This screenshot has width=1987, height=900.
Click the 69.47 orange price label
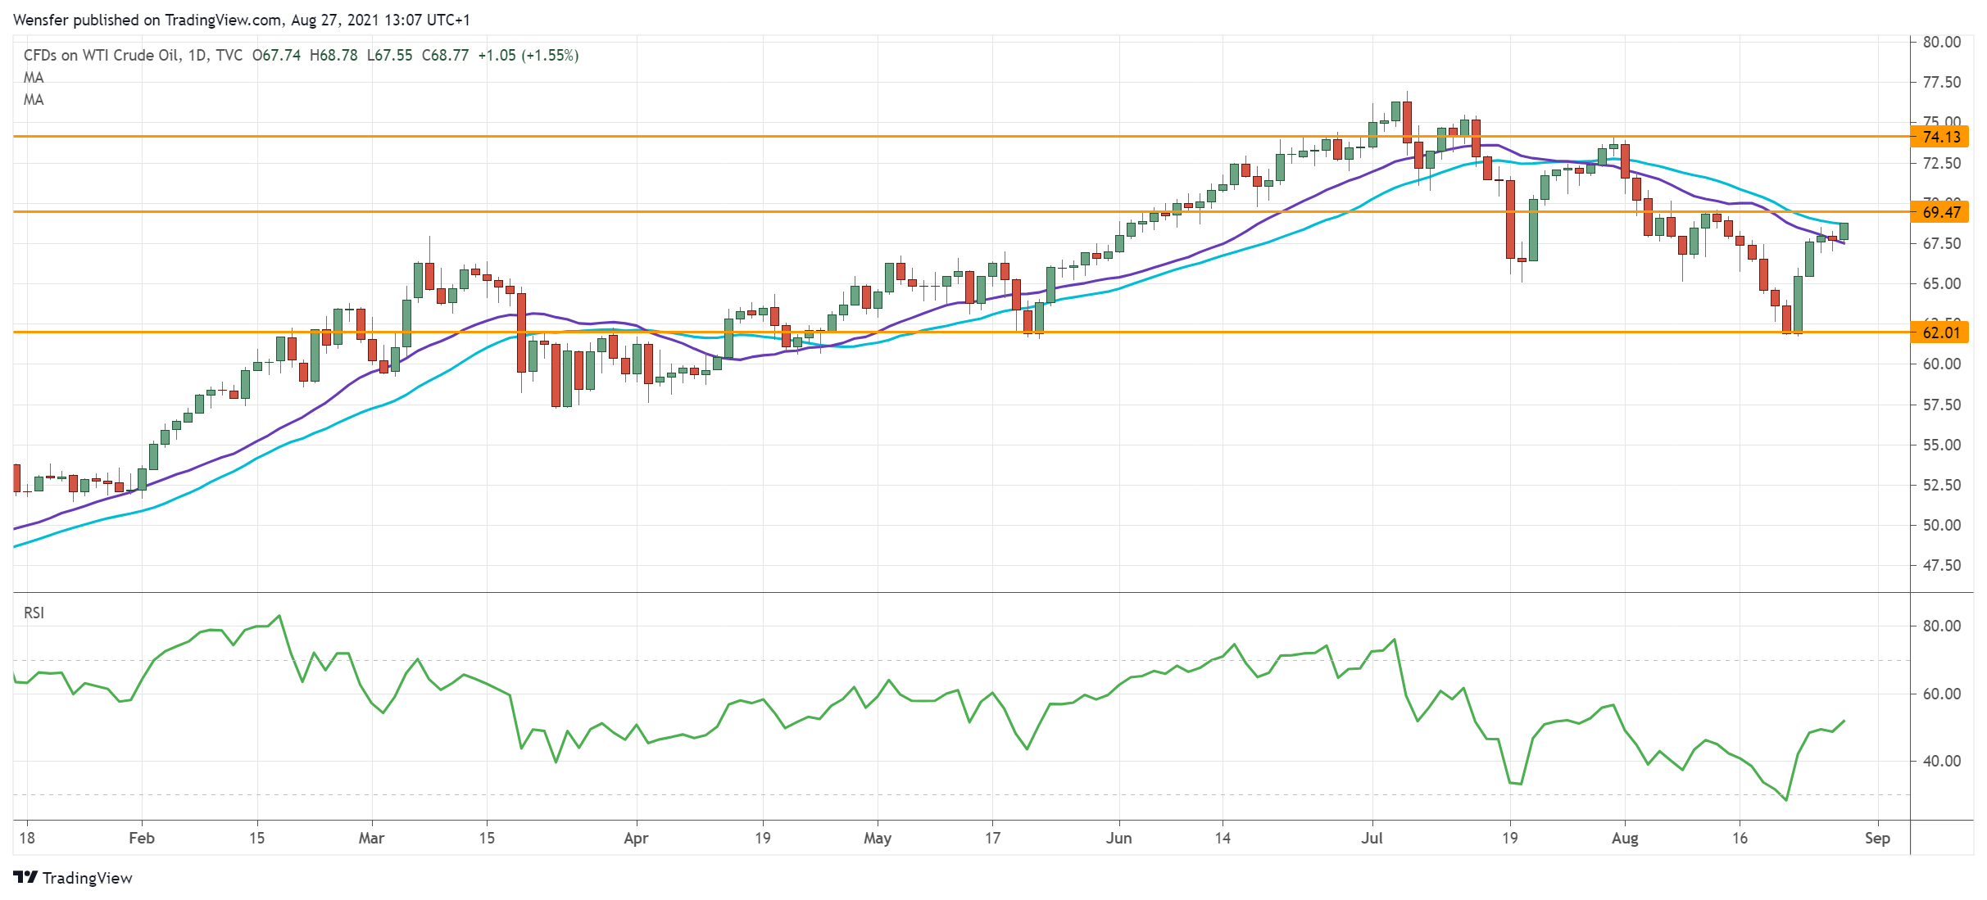tap(1941, 212)
